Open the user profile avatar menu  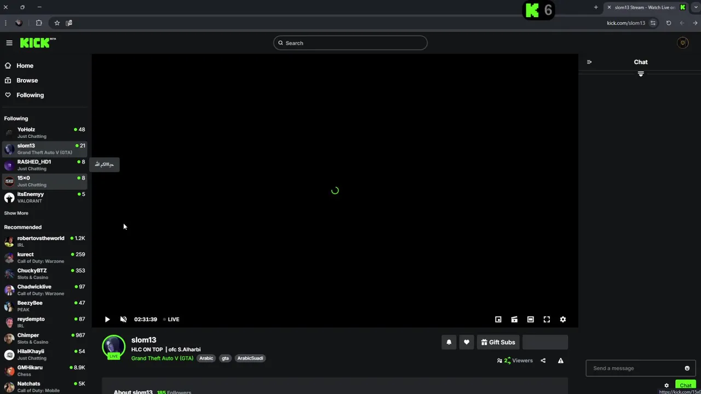682,43
